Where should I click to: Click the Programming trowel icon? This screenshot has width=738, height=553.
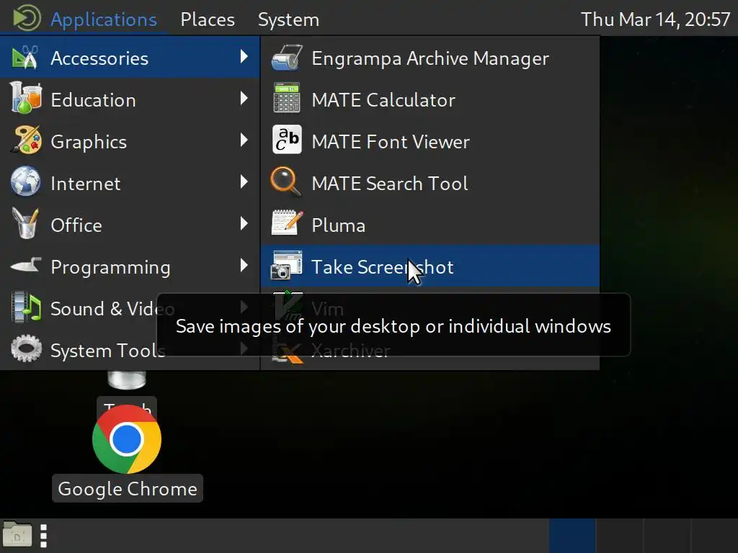pyautogui.click(x=25, y=265)
